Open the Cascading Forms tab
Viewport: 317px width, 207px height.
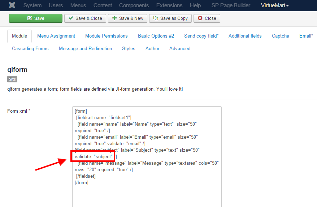[30, 49]
